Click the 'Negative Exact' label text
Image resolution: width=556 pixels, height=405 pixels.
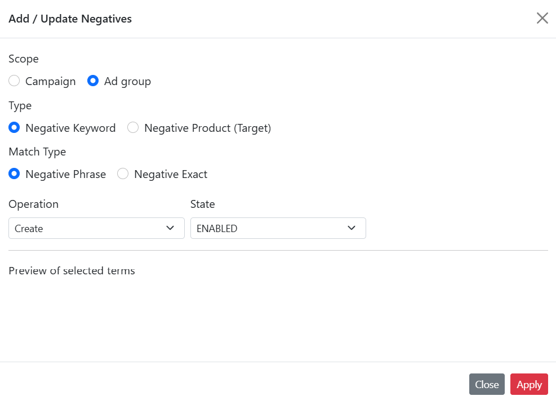click(171, 174)
